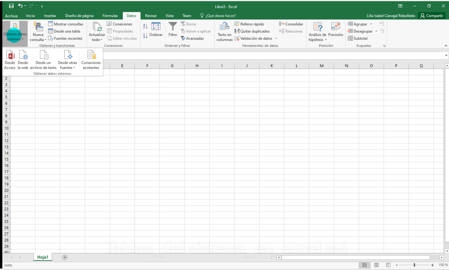Viewport: 449px width, 270px height.
Task: Open the Insertar ribbon tab
Action: point(50,16)
